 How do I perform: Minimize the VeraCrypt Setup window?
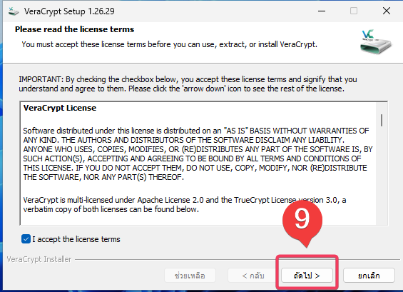point(322,11)
